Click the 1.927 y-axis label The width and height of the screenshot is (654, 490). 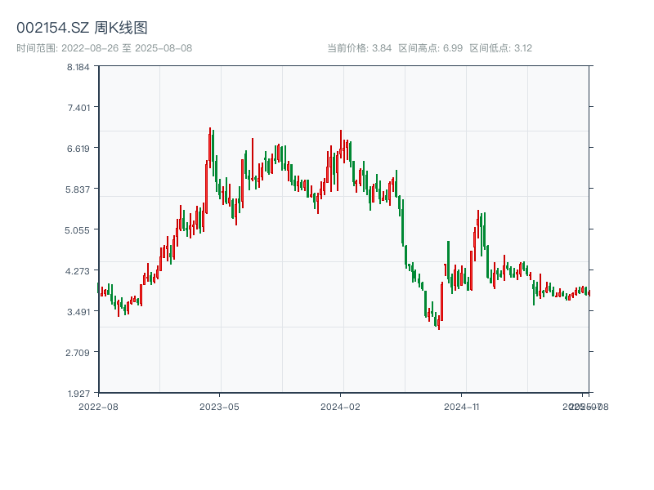(78, 394)
